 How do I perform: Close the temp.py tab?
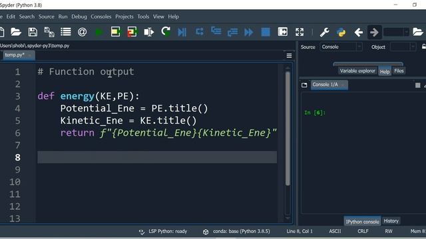(30, 55)
